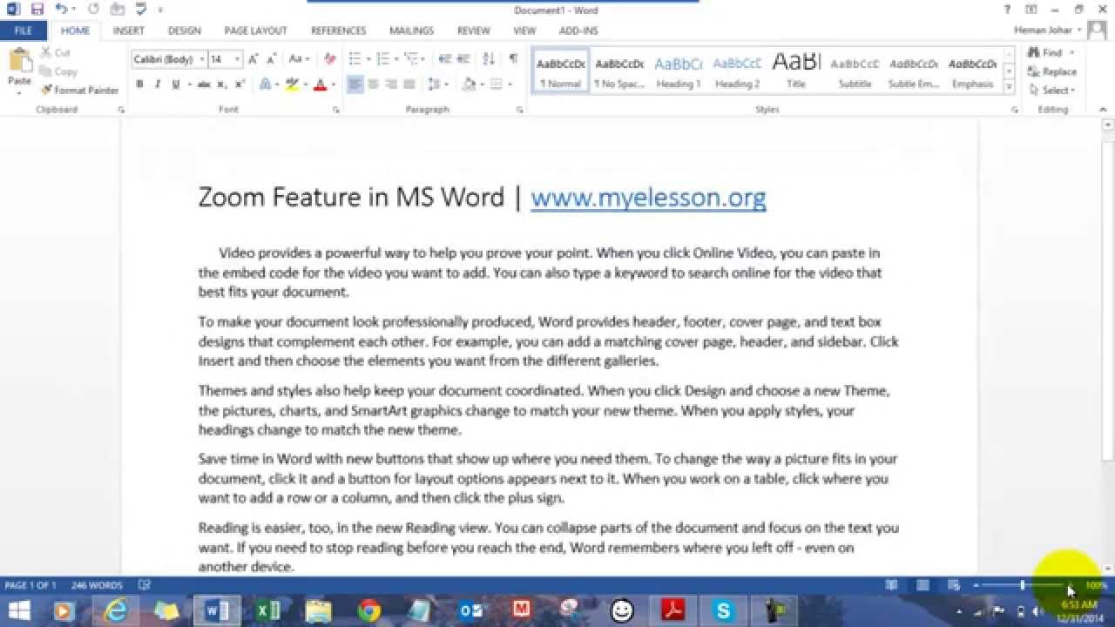Align text left
The width and height of the screenshot is (1115, 627).
(x=355, y=84)
